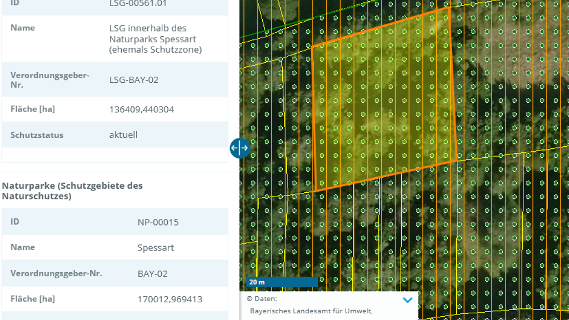
Task: Click the blue panel splitter arrows handle
Action: (x=239, y=148)
